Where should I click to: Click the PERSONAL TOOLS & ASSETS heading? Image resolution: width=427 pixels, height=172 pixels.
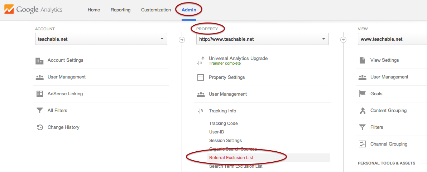click(x=387, y=163)
